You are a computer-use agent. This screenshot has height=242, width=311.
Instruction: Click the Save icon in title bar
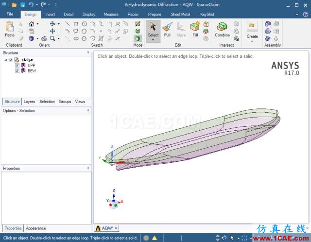(x=23, y=4)
